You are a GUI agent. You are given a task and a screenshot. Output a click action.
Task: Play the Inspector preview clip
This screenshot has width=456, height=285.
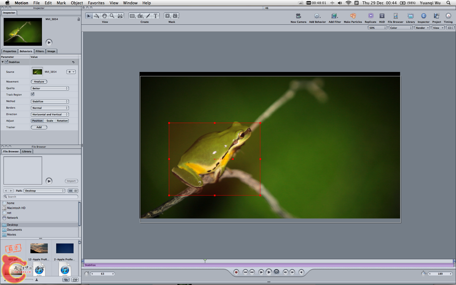click(49, 42)
